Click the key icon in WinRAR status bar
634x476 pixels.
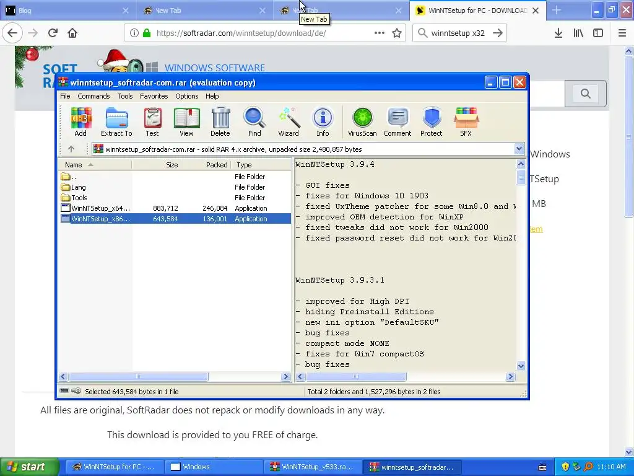(76, 391)
